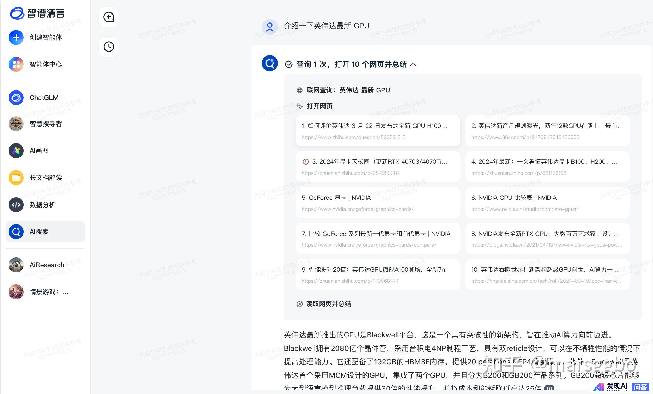Select AI搜索 label in sidebar
This screenshot has height=394, width=653.
[x=39, y=232]
